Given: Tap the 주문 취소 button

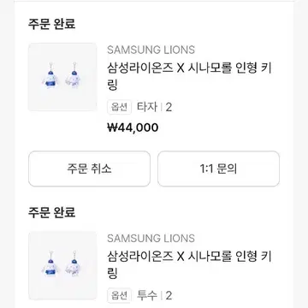Looking at the screenshot, I should click(89, 169).
